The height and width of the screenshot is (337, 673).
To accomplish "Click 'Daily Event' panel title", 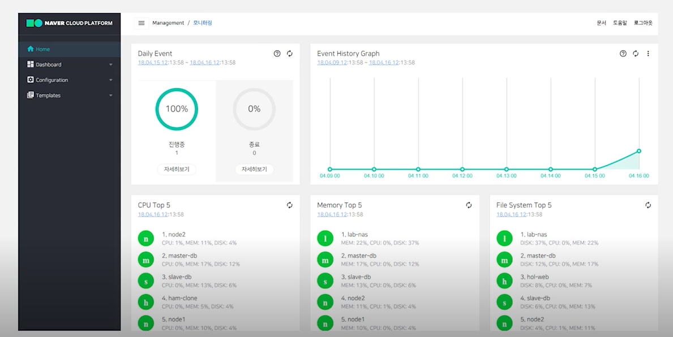I will pos(155,54).
